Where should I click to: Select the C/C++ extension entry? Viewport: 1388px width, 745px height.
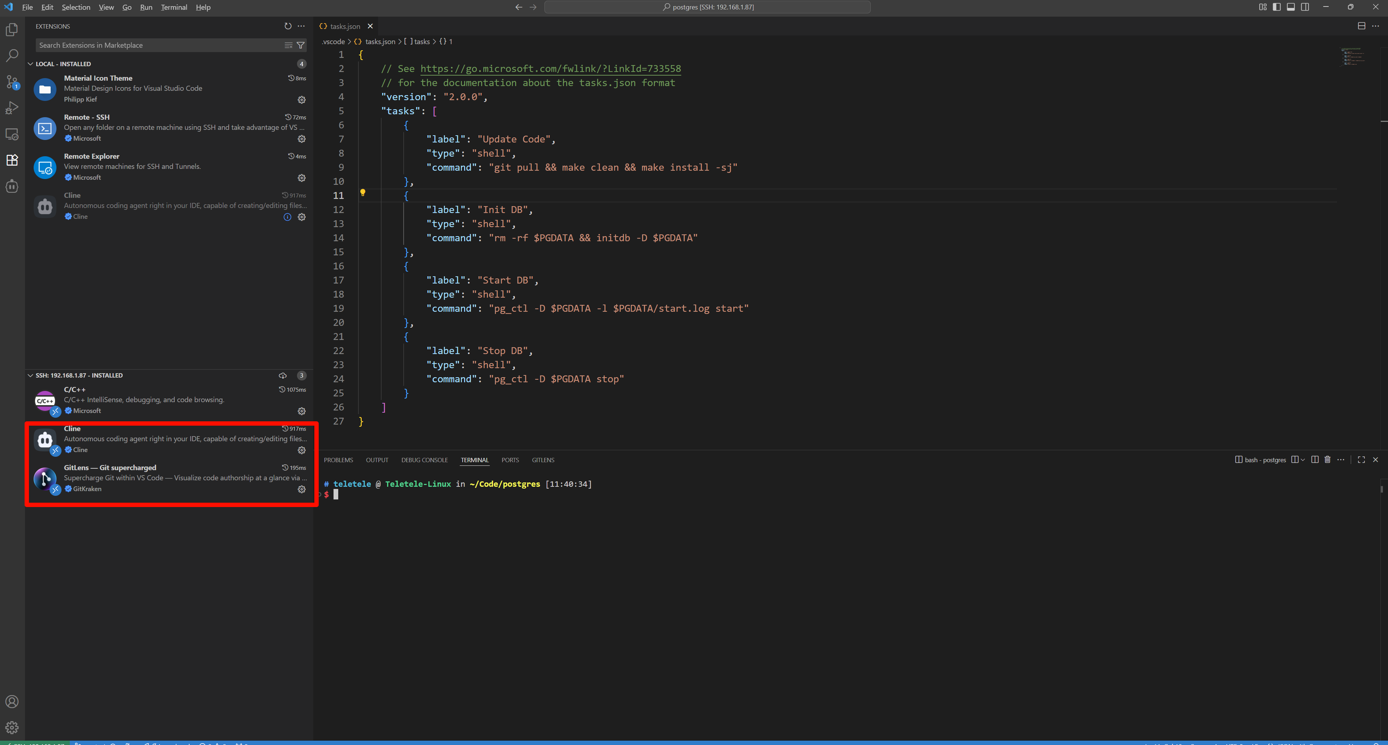tap(169, 400)
